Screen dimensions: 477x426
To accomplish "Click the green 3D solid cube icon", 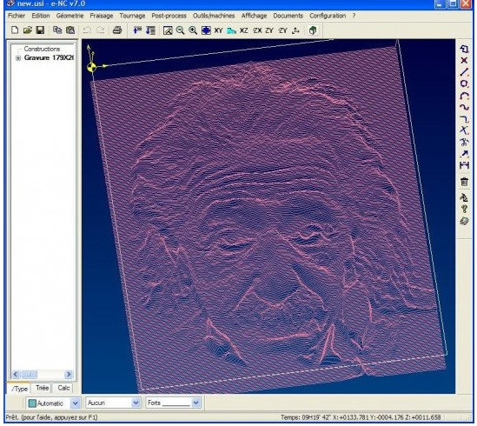I will [x=313, y=30].
